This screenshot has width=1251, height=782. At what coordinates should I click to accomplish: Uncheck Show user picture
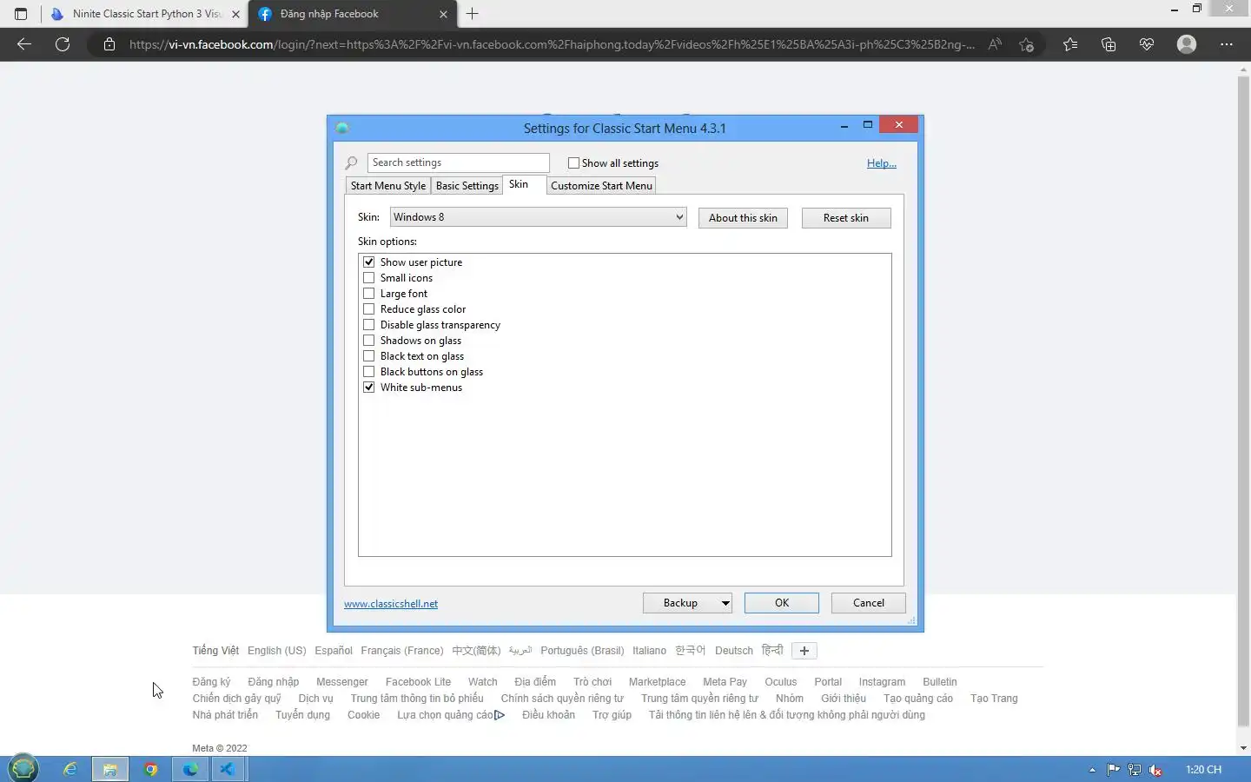(x=369, y=262)
